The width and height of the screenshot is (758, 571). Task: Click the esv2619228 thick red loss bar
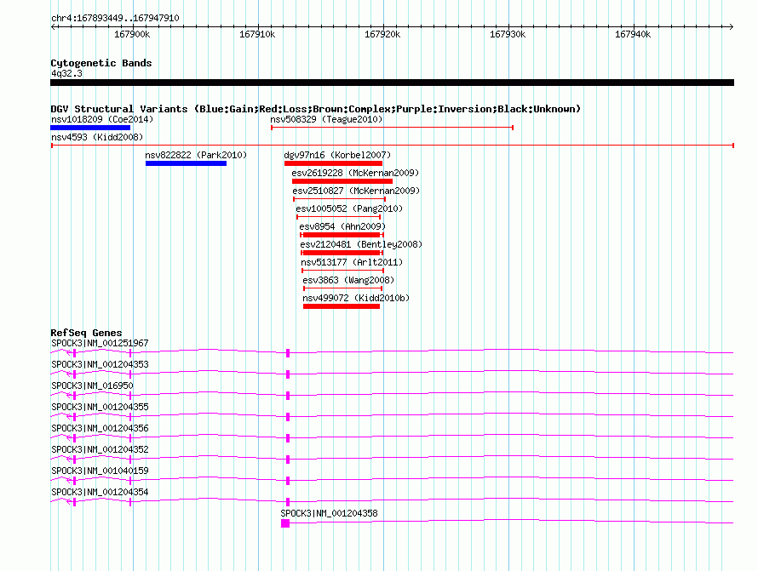[342, 181]
